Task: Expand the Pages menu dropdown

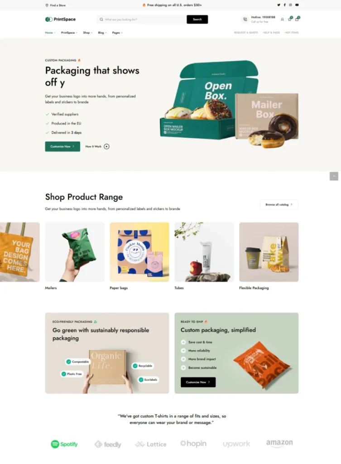Action: point(117,33)
